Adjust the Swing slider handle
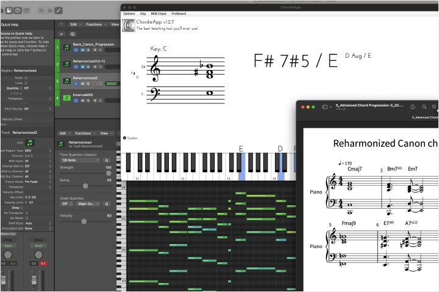 (x=85, y=186)
